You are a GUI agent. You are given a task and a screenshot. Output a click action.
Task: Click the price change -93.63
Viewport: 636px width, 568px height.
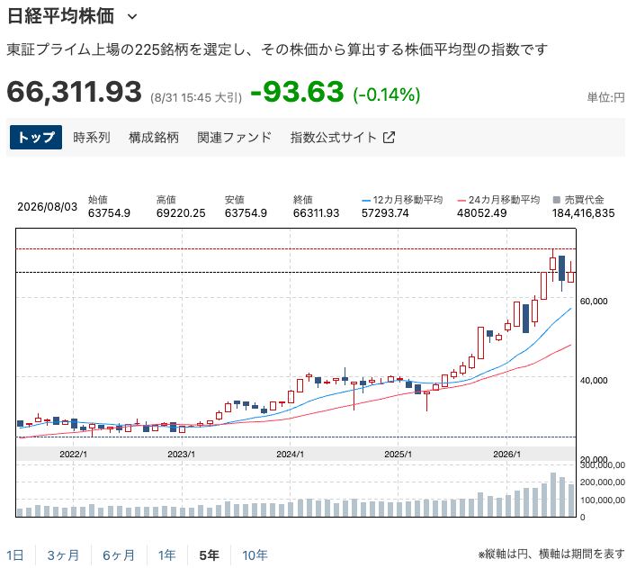[298, 91]
